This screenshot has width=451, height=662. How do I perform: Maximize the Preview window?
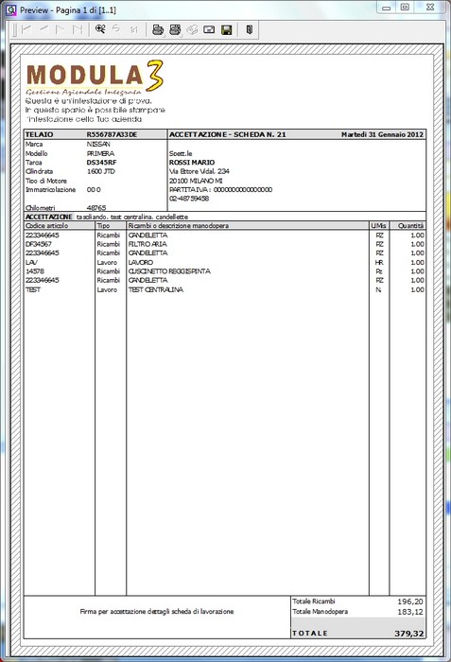pos(405,8)
